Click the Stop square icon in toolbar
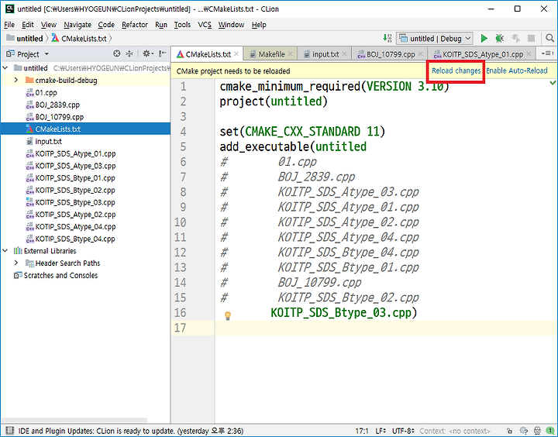 pos(532,38)
